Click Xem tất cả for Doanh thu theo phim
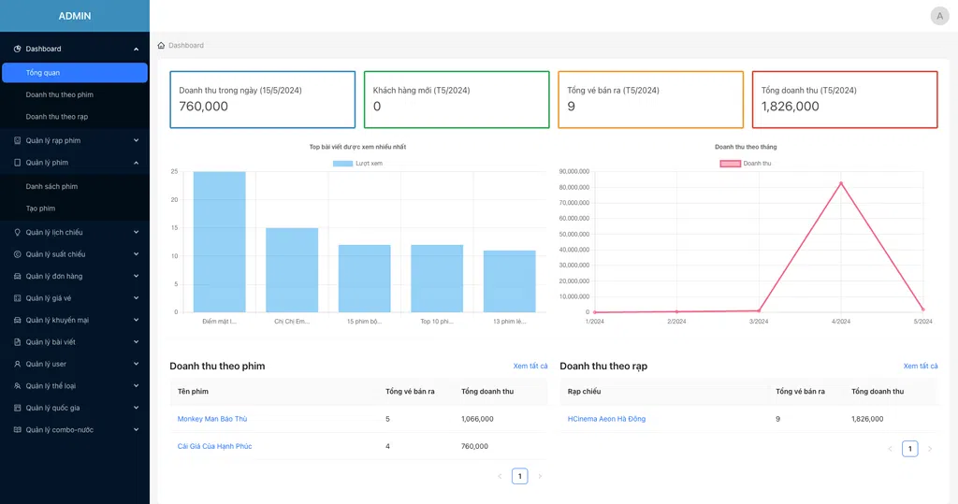Image resolution: width=958 pixels, height=504 pixels. 530,366
